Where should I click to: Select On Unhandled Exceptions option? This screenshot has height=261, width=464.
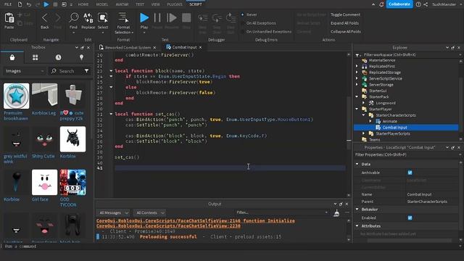(x=266, y=32)
